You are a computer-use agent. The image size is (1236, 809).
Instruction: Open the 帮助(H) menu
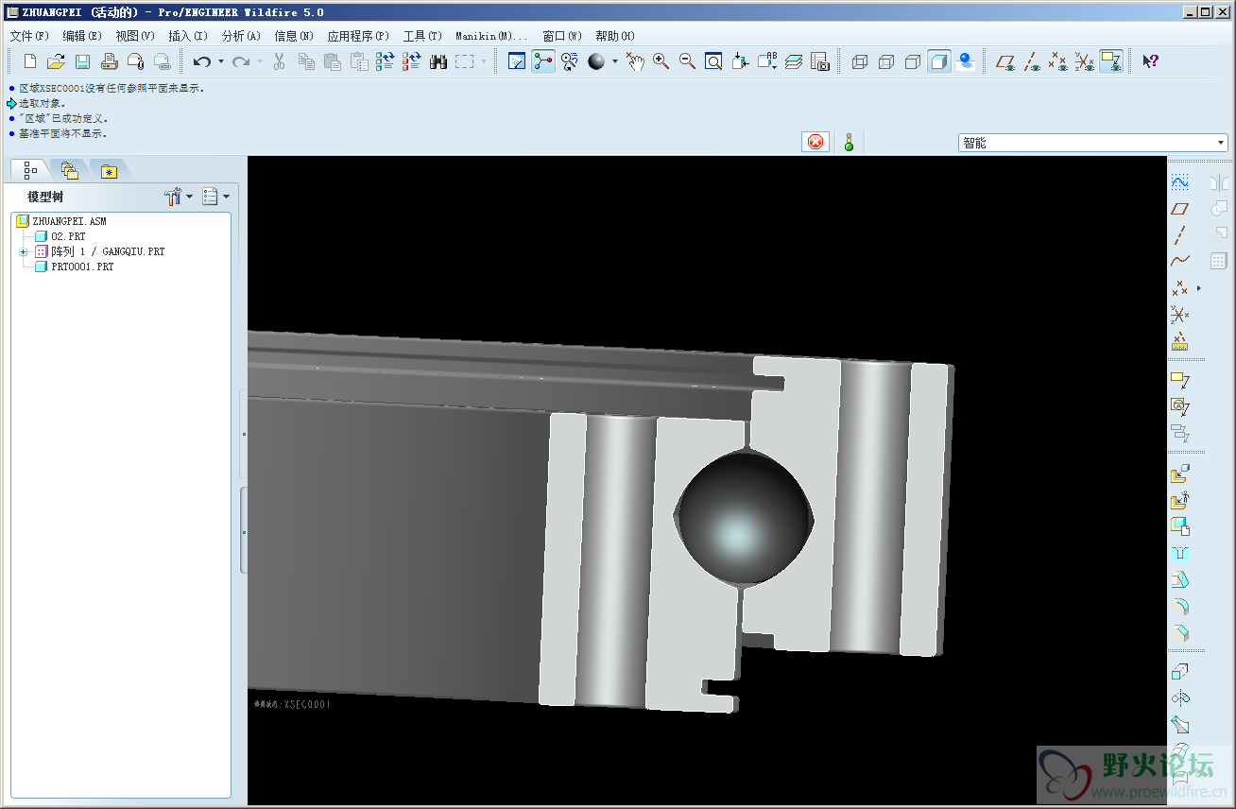615,36
